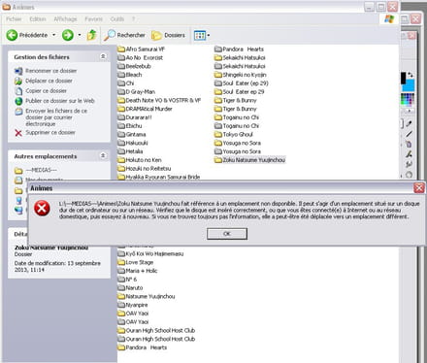The height and width of the screenshot is (363, 427).
Task: Go back with the Précédente arrow icon
Action: (12, 35)
